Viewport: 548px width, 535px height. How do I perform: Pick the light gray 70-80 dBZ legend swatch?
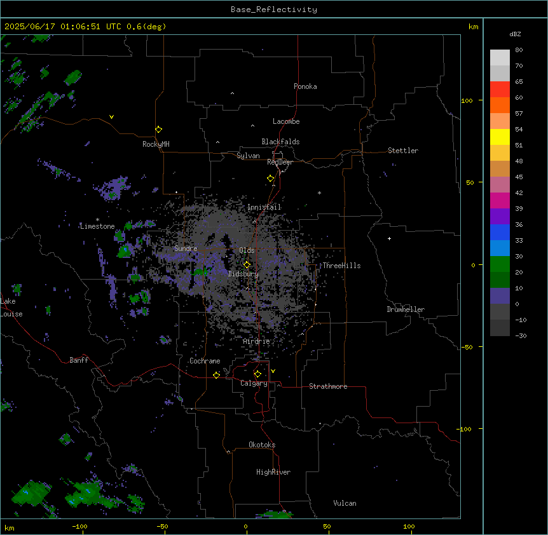tap(500, 58)
